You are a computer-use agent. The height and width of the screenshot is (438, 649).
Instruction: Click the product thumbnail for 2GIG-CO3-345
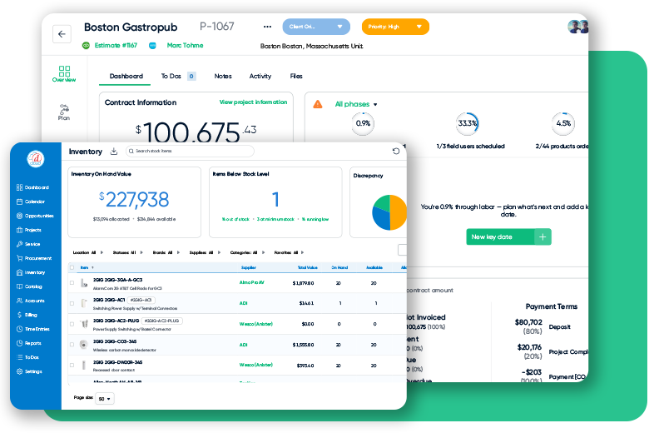click(83, 345)
